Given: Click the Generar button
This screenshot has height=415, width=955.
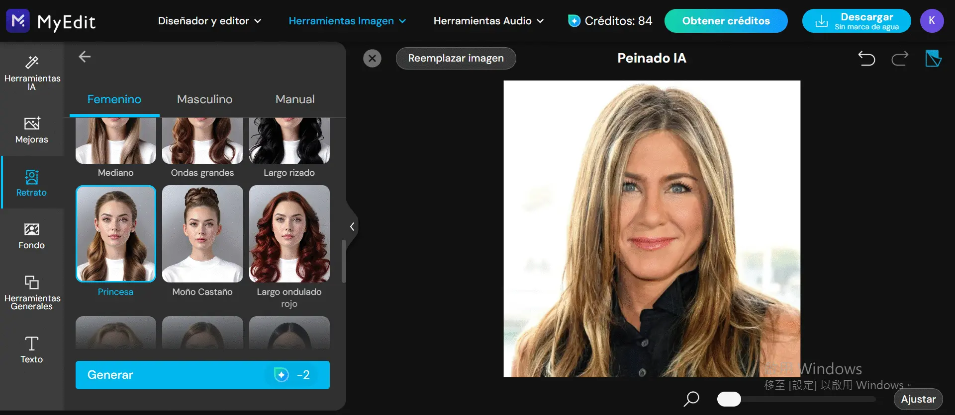Looking at the screenshot, I should pos(202,375).
